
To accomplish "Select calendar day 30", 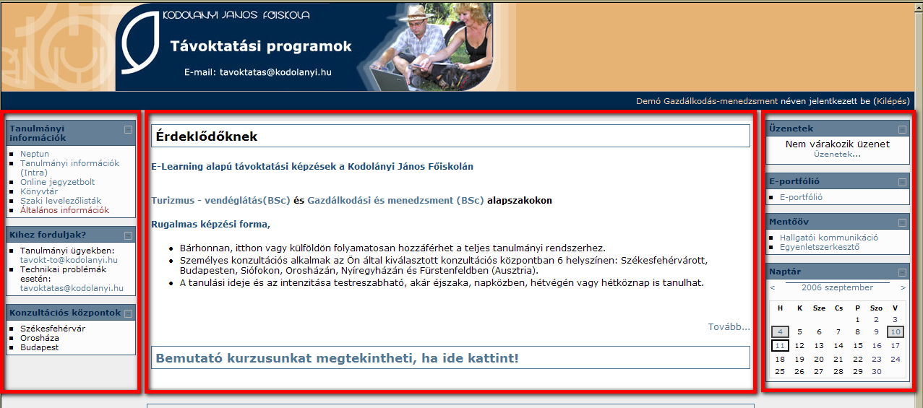I will [x=877, y=372].
